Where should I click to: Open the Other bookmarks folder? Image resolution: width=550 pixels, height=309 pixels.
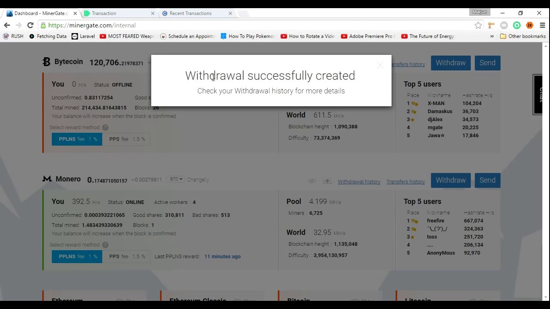(522, 36)
